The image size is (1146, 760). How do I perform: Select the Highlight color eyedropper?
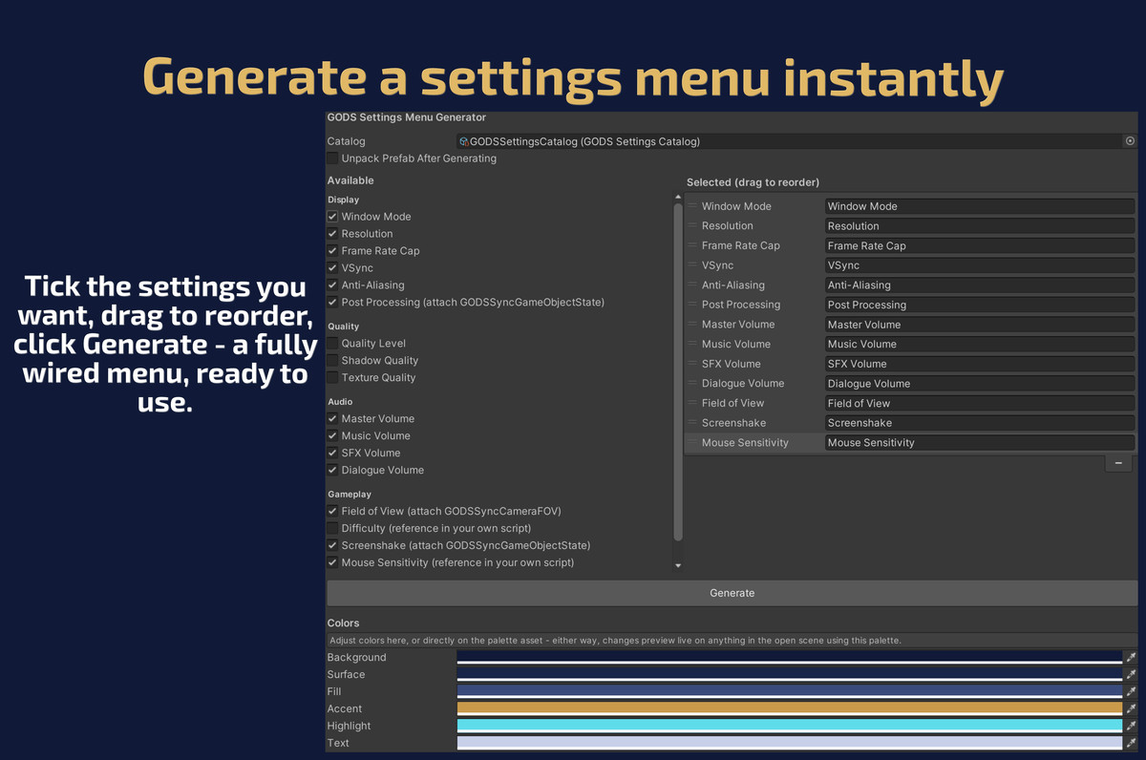(x=1131, y=727)
